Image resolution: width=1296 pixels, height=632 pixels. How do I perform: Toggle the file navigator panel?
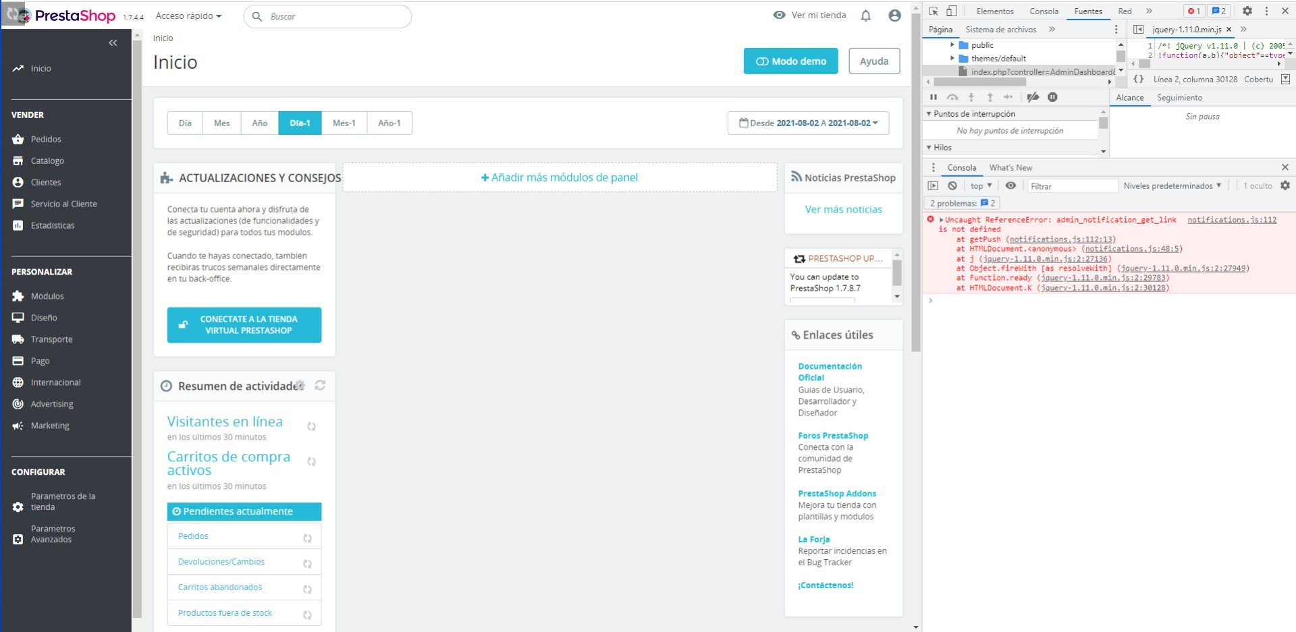(x=1138, y=29)
